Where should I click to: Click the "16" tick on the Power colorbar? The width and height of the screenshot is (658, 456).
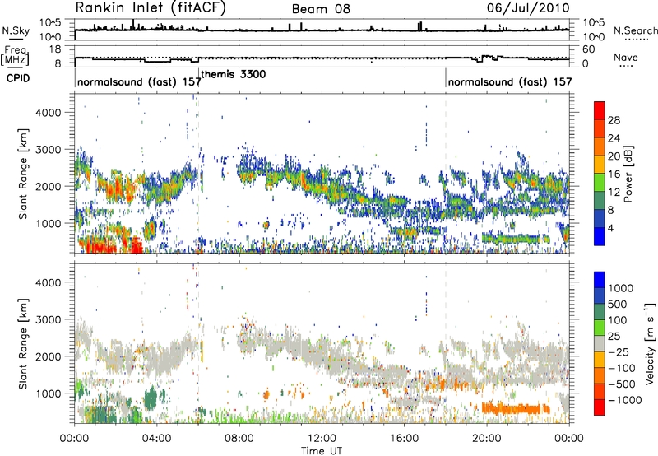[614, 174]
